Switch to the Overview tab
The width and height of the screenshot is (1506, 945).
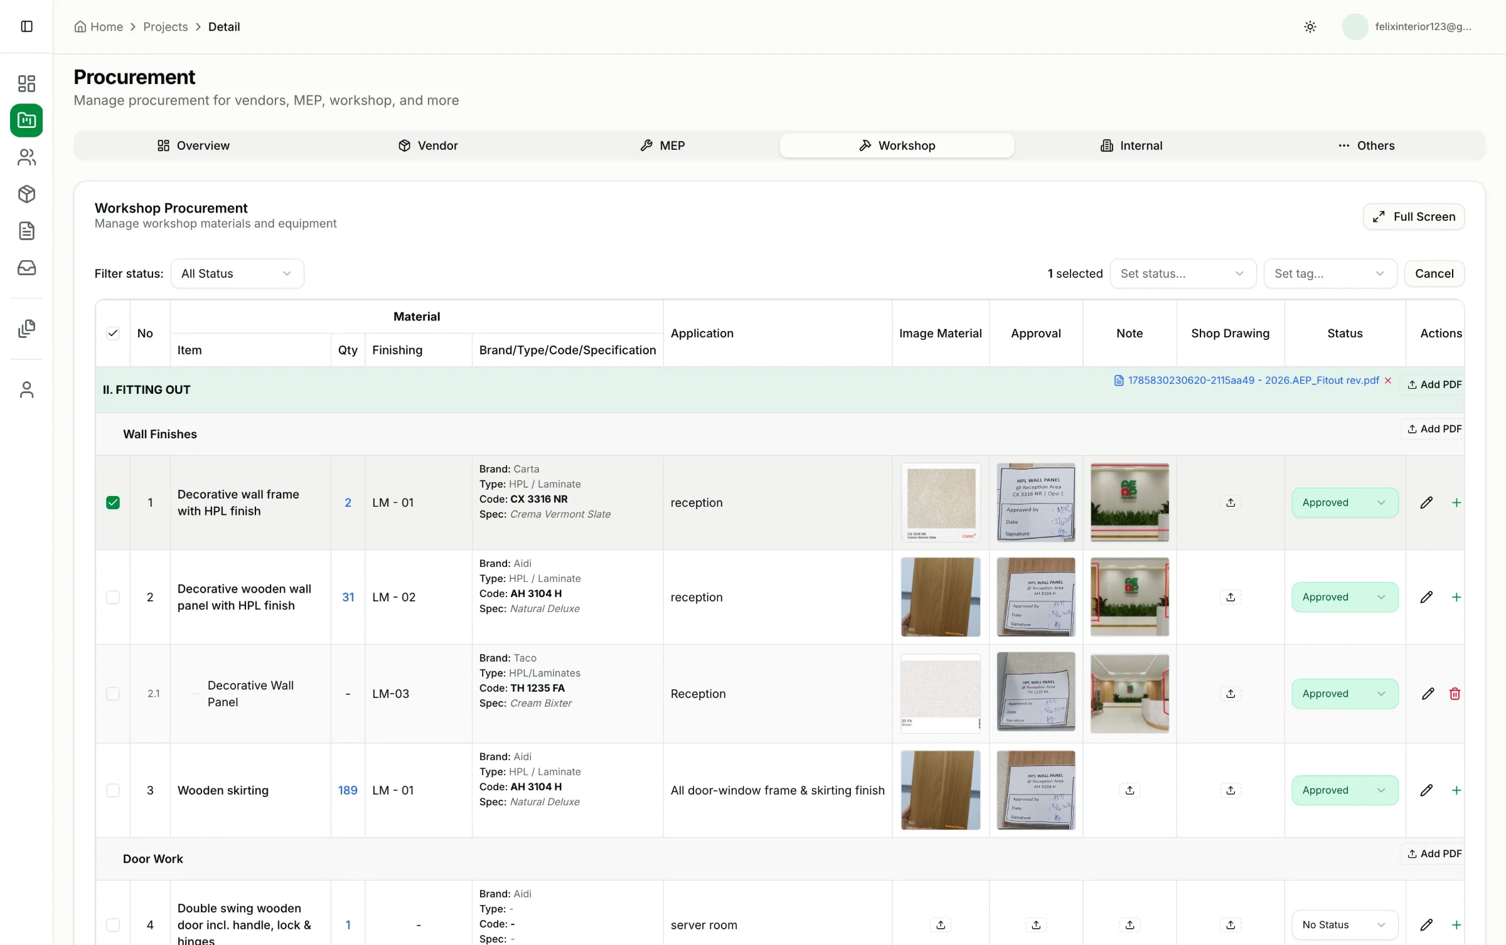tap(193, 145)
